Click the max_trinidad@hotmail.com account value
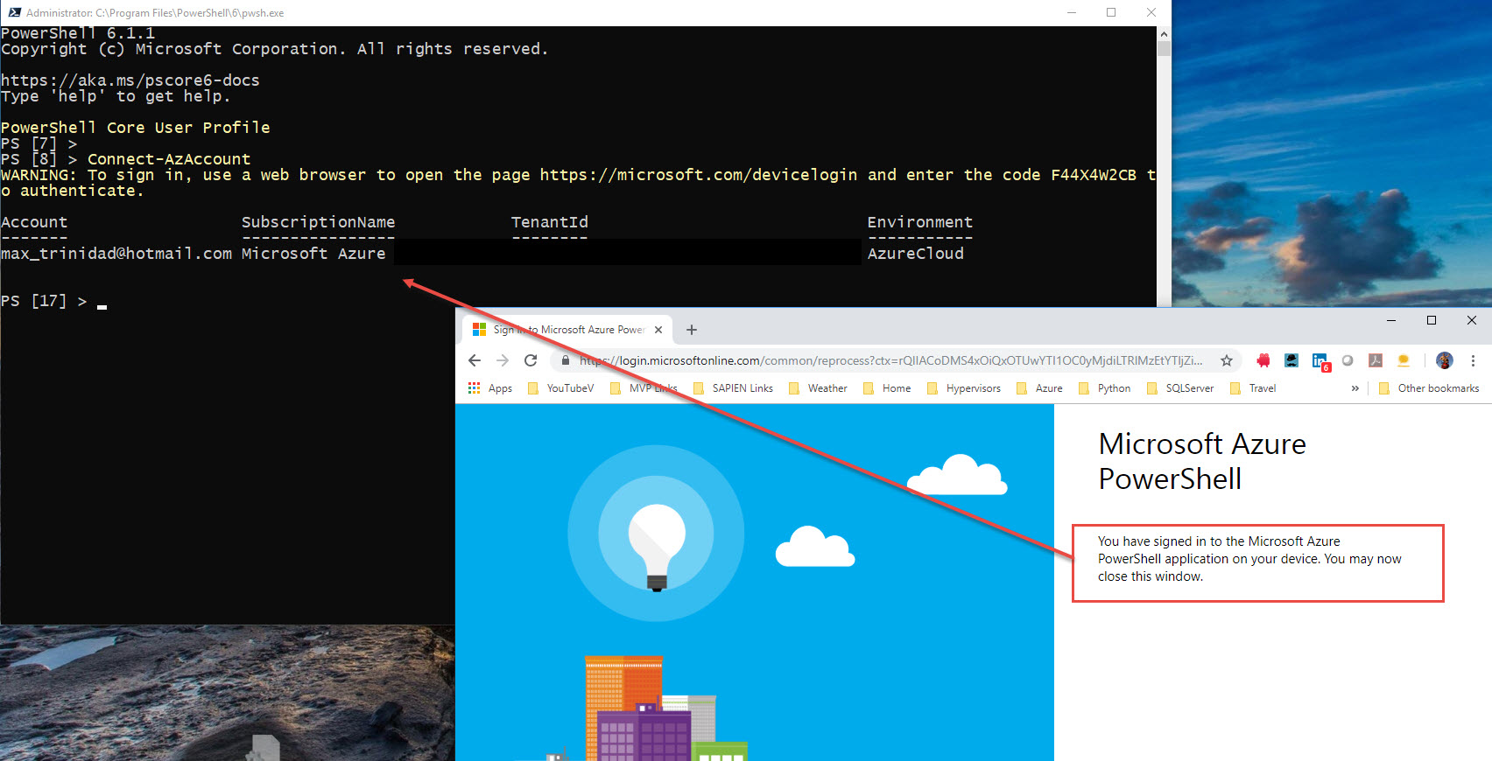This screenshot has height=761, width=1492. coord(116,254)
